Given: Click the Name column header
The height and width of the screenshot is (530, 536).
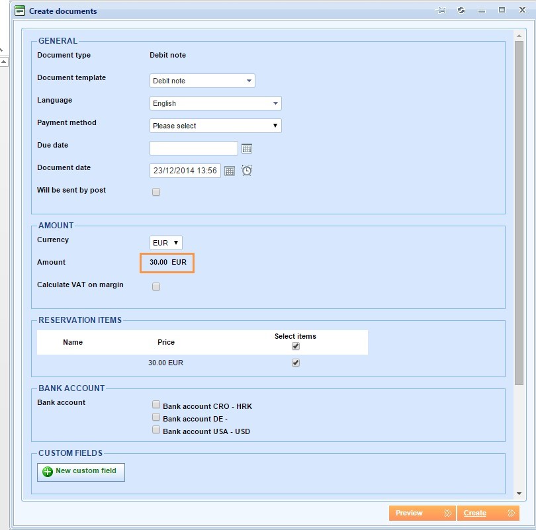Looking at the screenshot, I should click(73, 342).
